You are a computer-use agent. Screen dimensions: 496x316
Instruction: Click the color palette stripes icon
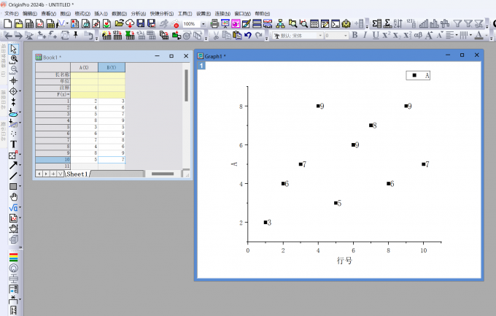[x=13, y=258]
